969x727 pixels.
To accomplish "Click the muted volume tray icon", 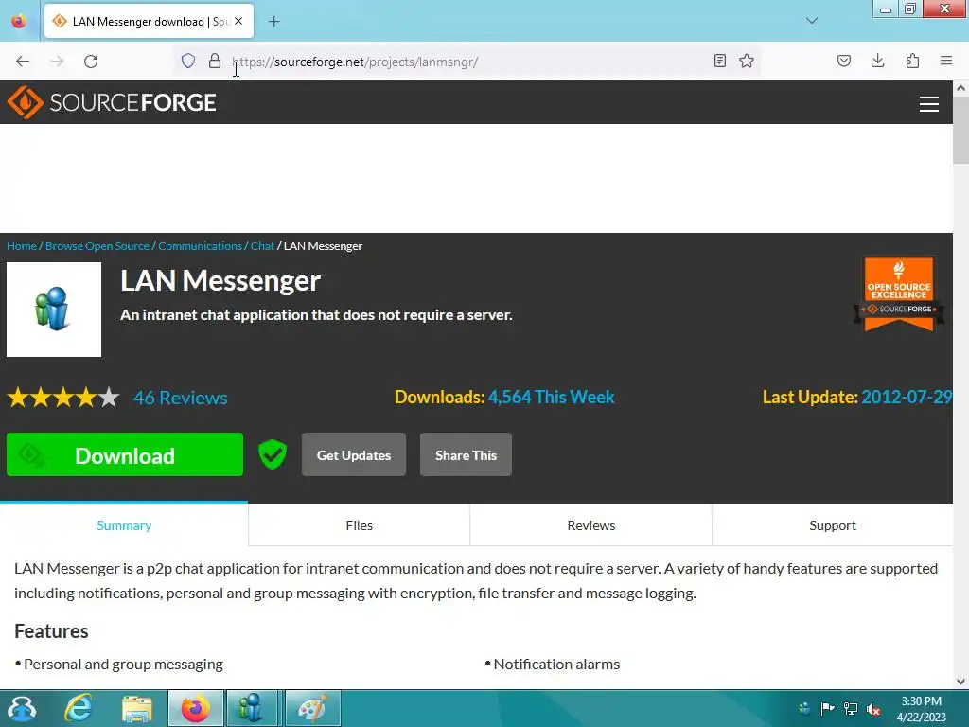I will 873,708.
